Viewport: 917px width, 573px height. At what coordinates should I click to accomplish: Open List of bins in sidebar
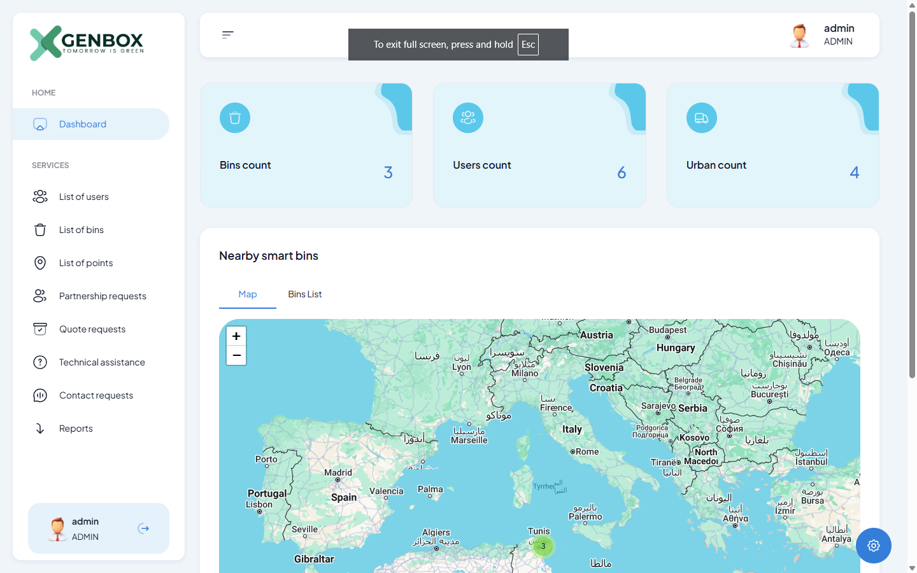(x=81, y=230)
